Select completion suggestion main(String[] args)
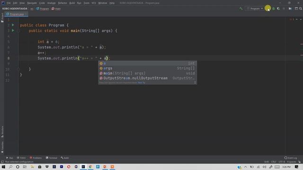This screenshot has width=303, height=170. (147, 73)
